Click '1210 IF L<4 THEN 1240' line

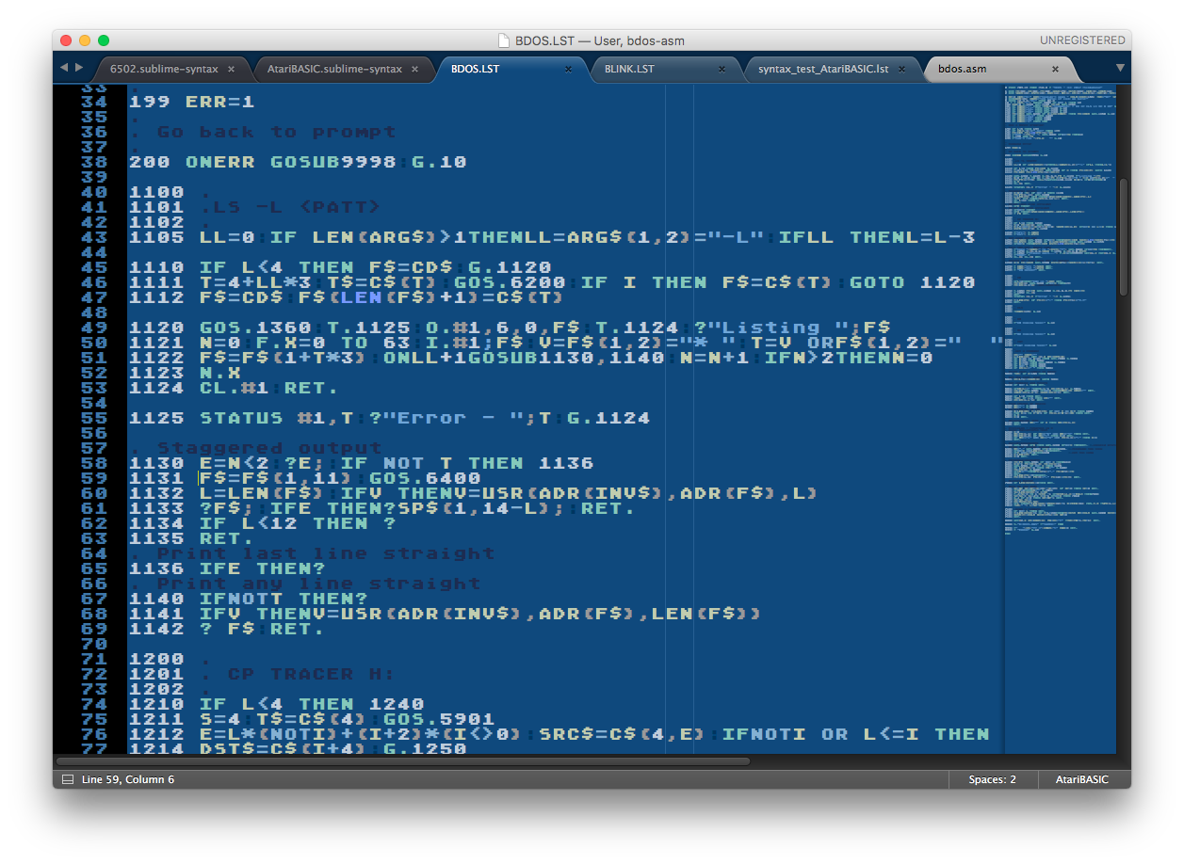click(x=276, y=704)
